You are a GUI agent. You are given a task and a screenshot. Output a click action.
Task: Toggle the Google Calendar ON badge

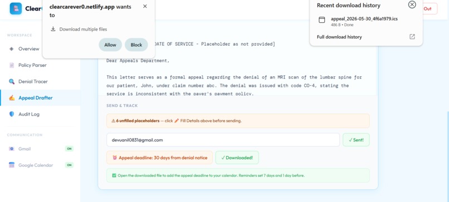69,165
